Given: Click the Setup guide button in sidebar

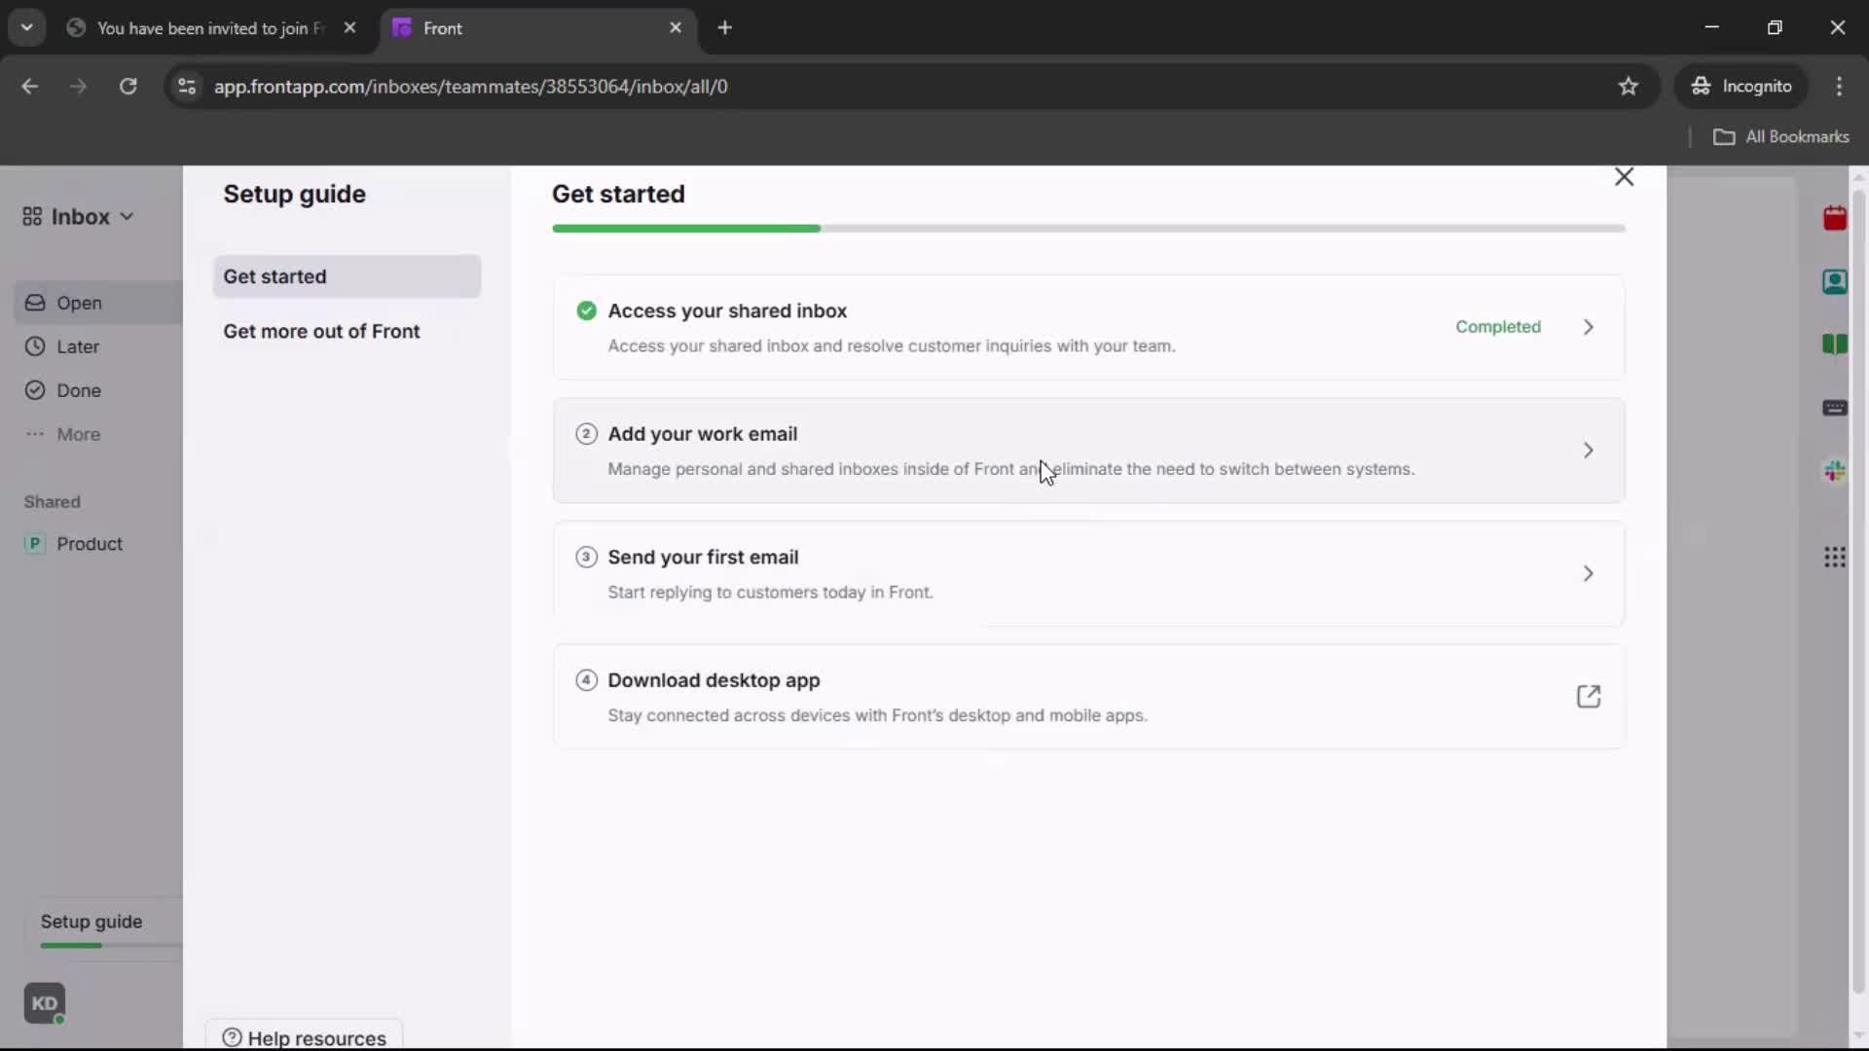Looking at the screenshot, I should (x=92, y=922).
